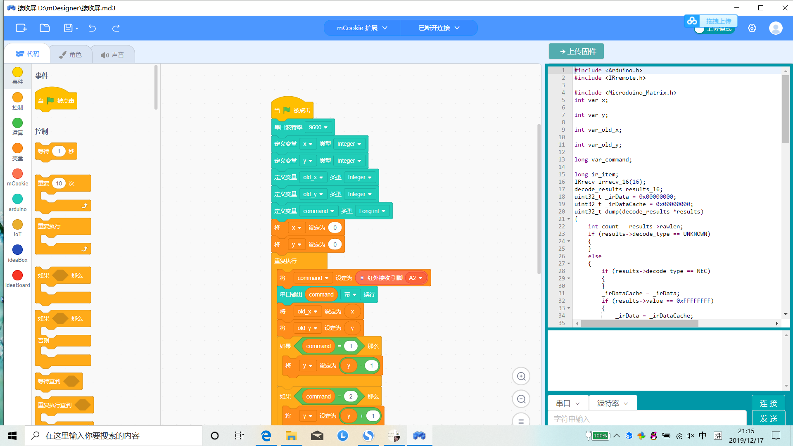Click the undo arrow icon
The height and width of the screenshot is (446, 793).
(x=92, y=28)
